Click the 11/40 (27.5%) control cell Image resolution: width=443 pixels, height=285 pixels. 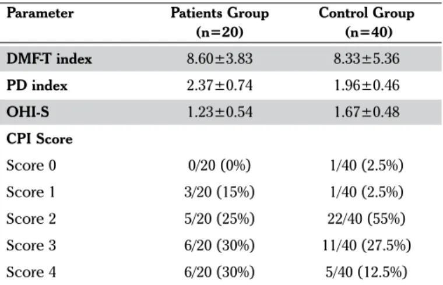pyautogui.click(x=367, y=245)
